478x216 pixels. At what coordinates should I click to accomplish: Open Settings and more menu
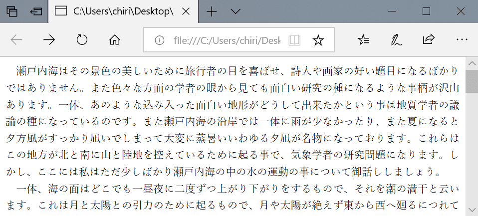462,39
